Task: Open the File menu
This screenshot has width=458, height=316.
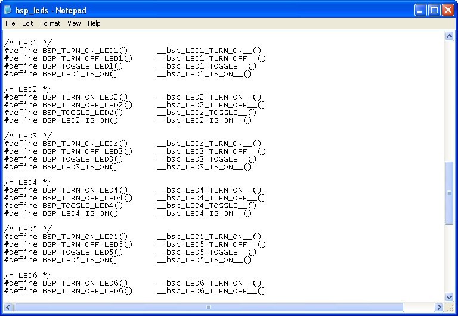Action: coord(10,23)
